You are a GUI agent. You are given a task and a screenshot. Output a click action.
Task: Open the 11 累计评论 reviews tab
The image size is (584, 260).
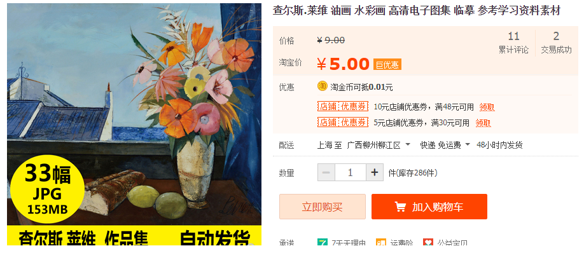point(513,43)
